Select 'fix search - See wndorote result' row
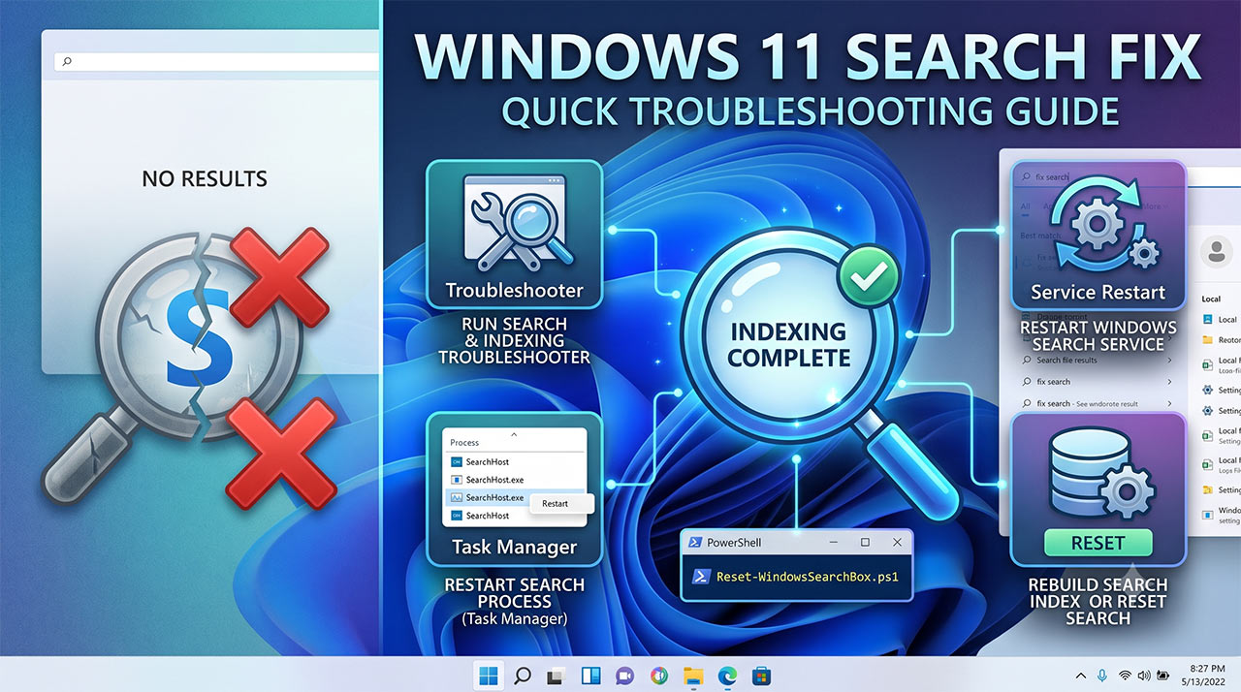 pos(1096,403)
